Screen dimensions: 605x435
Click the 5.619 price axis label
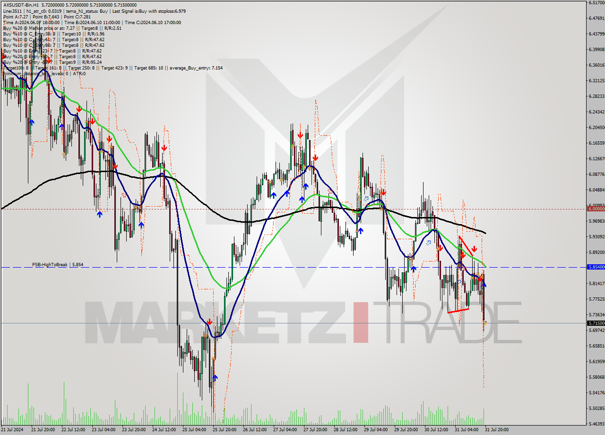(x=596, y=362)
